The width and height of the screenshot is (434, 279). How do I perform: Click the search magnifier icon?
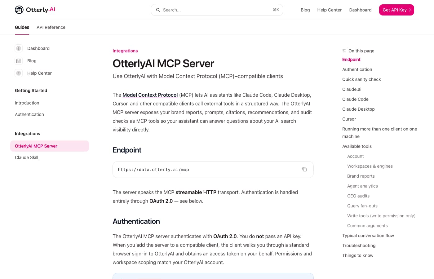(158, 10)
